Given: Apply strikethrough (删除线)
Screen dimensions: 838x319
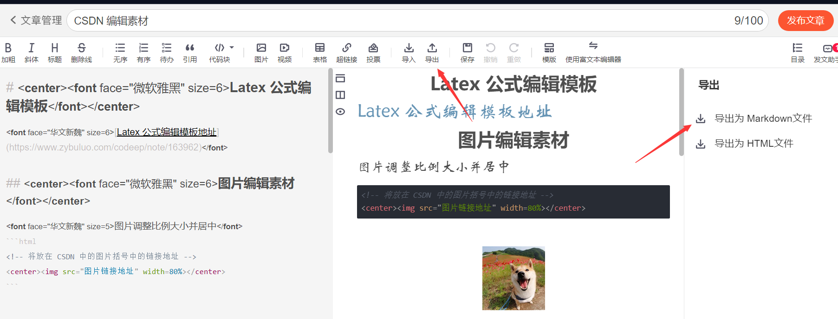Looking at the screenshot, I should click(82, 52).
